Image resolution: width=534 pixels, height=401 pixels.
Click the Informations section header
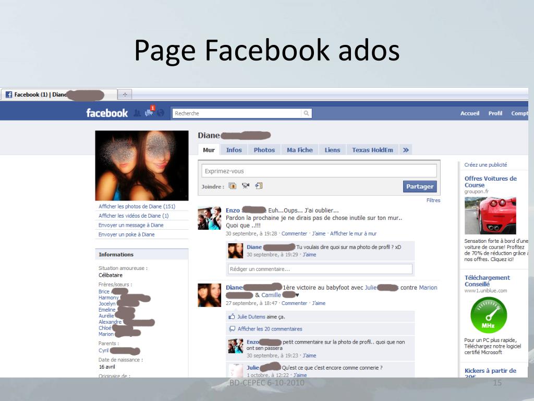pos(142,254)
